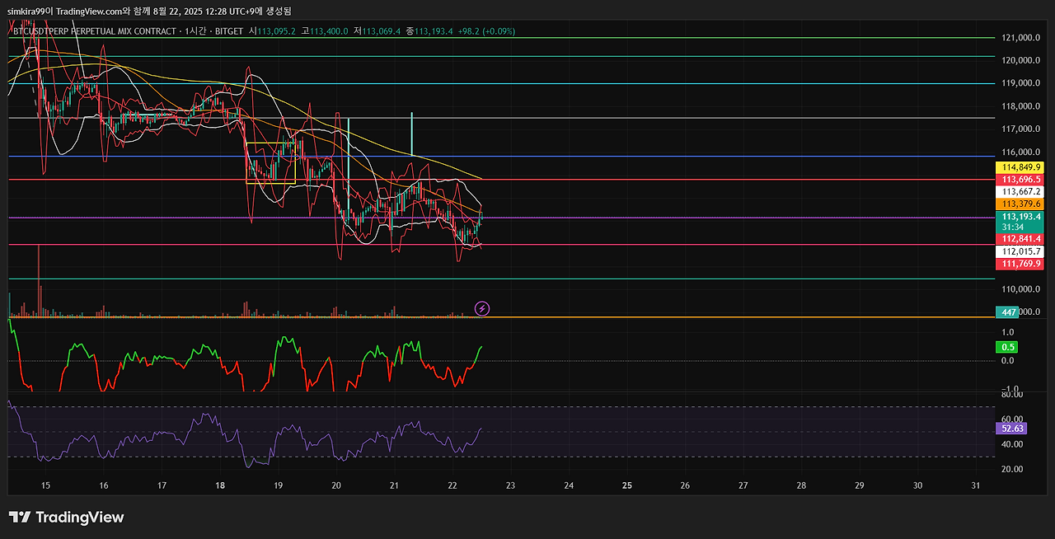Select the yellow rectangle drawing on the chart
This screenshot has height=539, width=1055.
(x=270, y=163)
